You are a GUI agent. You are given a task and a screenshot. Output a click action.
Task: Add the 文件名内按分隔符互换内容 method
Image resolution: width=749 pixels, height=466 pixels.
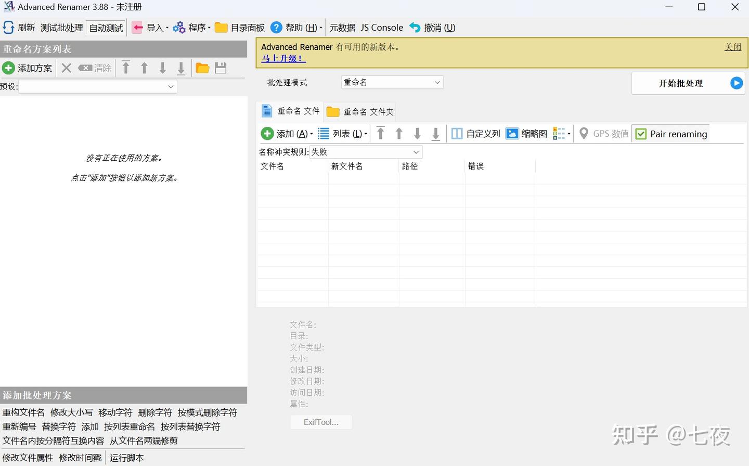[x=53, y=441]
